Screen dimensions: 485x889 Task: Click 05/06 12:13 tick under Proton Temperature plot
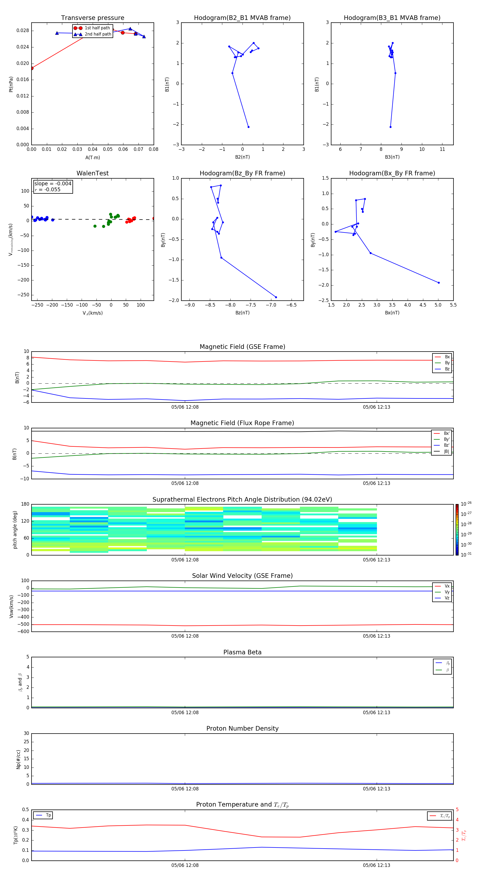376,865
